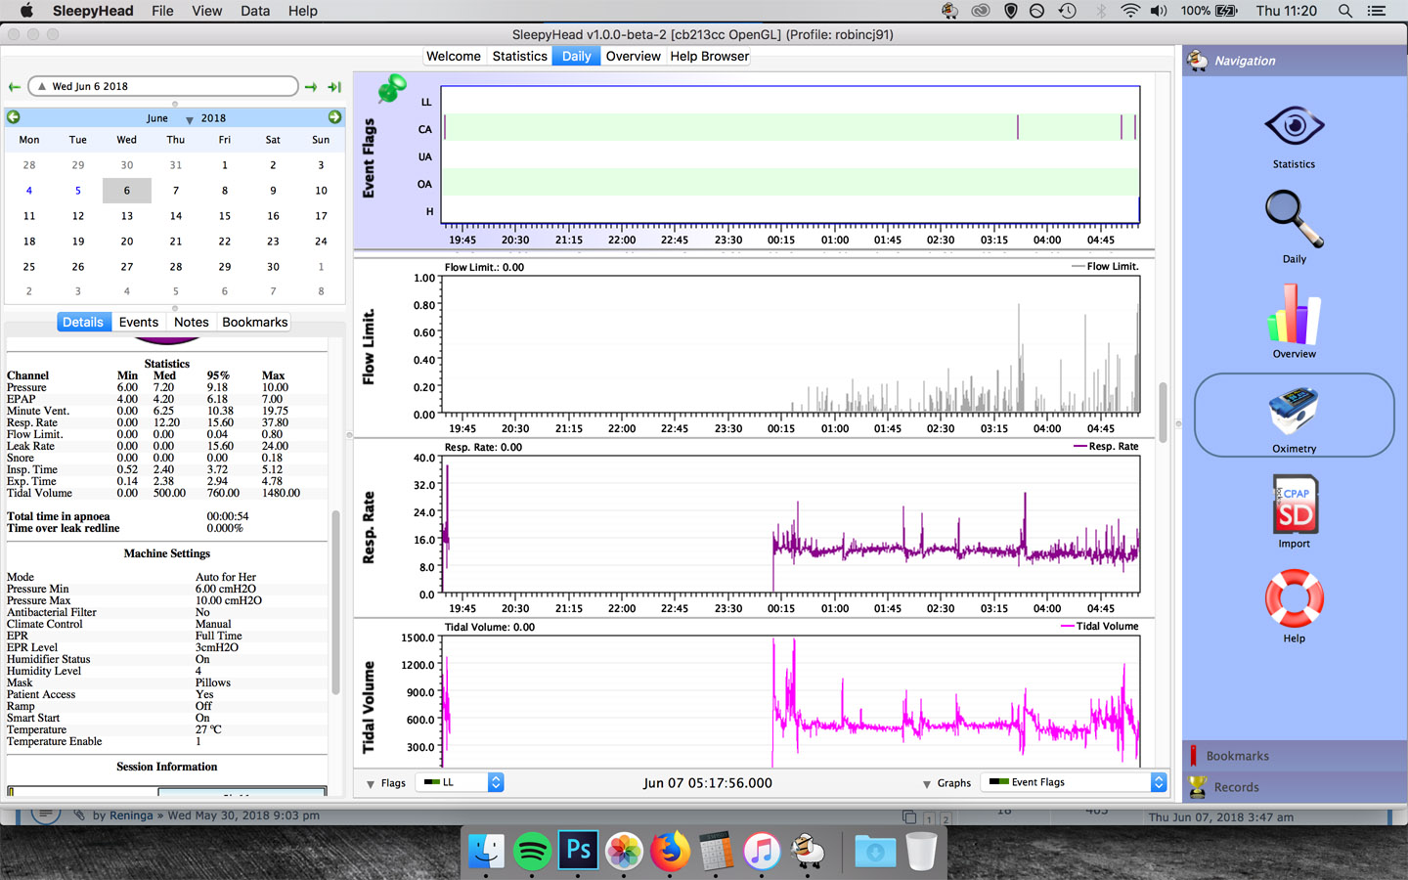Select the Daily tab
This screenshot has width=1408, height=880.
[x=577, y=56]
